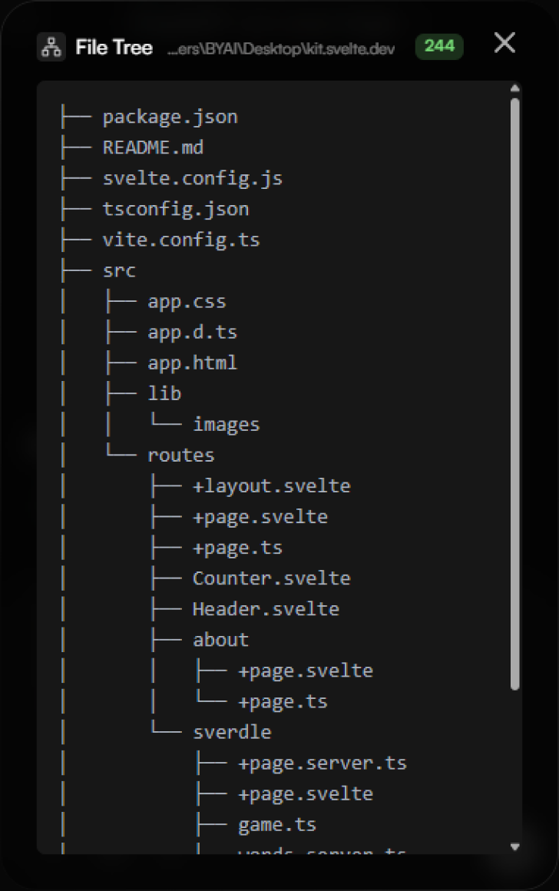Close the File Tree panel
This screenshot has height=891, width=559.
pyautogui.click(x=504, y=42)
